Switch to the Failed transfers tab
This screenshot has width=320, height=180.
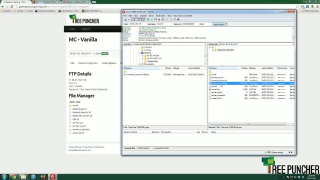[144, 148]
